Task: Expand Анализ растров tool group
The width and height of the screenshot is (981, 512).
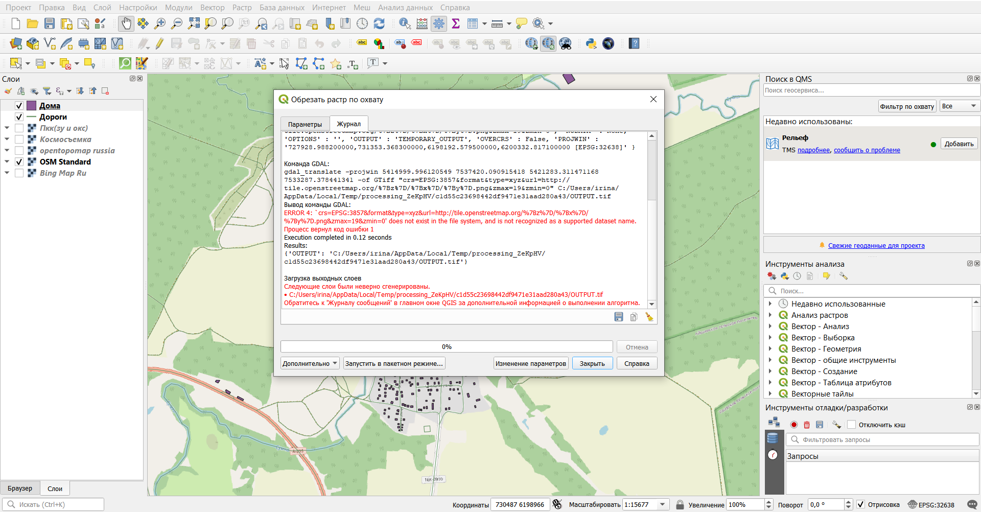Action: coord(770,315)
